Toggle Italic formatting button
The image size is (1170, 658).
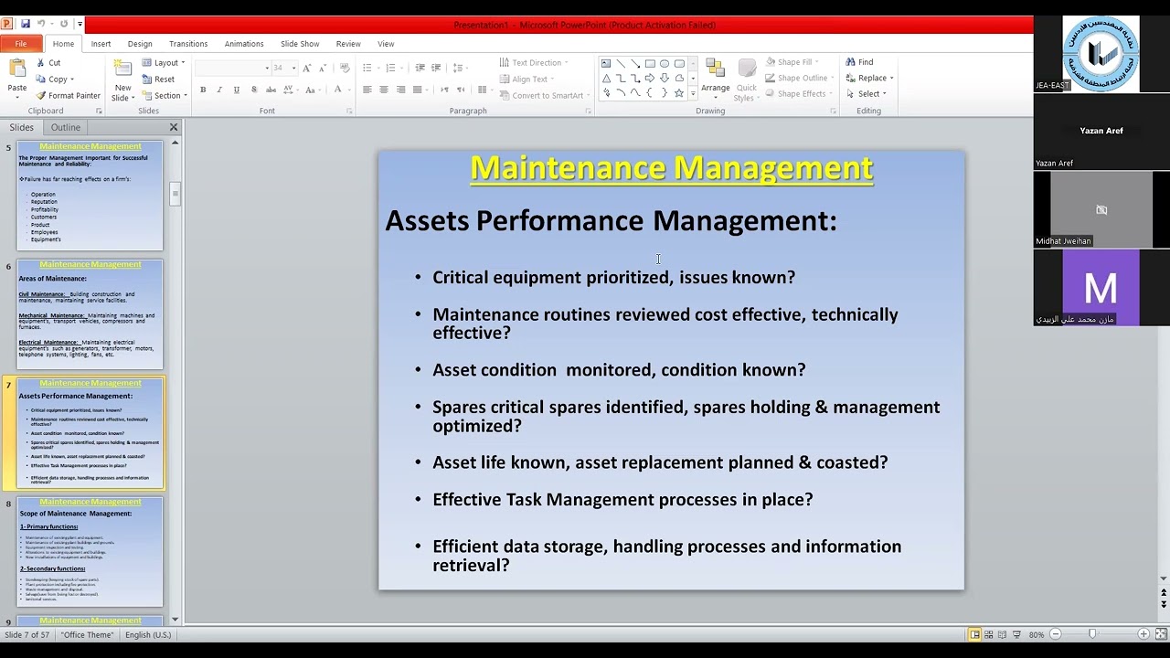[219, 90]
